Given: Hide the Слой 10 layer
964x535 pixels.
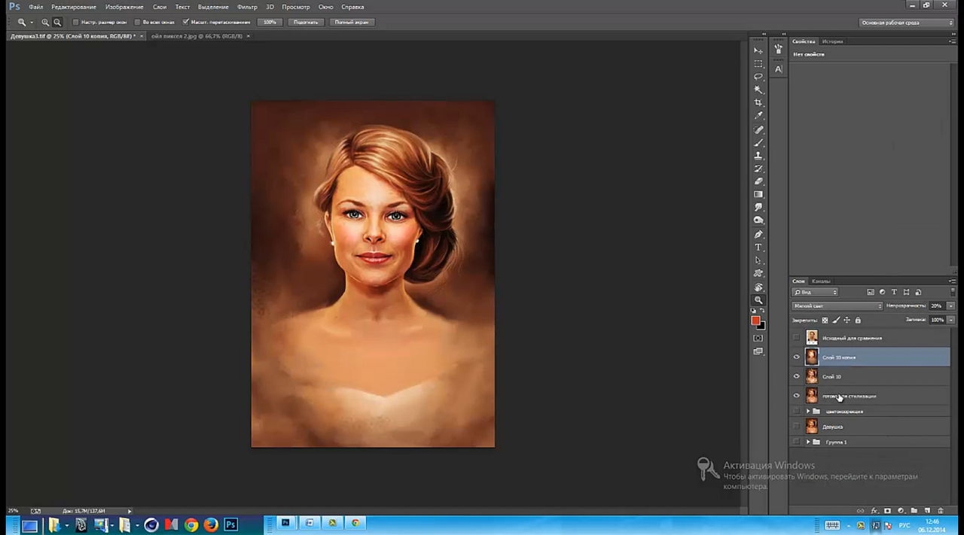Looking at the screenshot, I should click(x=797, y=376).
